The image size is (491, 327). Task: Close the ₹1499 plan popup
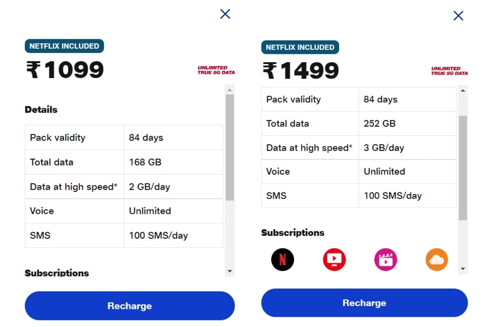458,16
